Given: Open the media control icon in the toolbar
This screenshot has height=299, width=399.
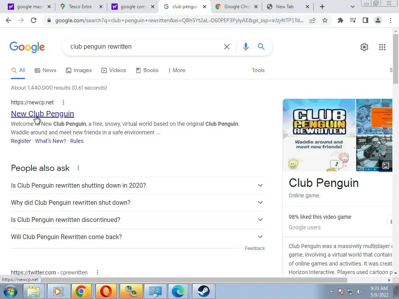Looking at the screenshot, I should coord(353,20).
